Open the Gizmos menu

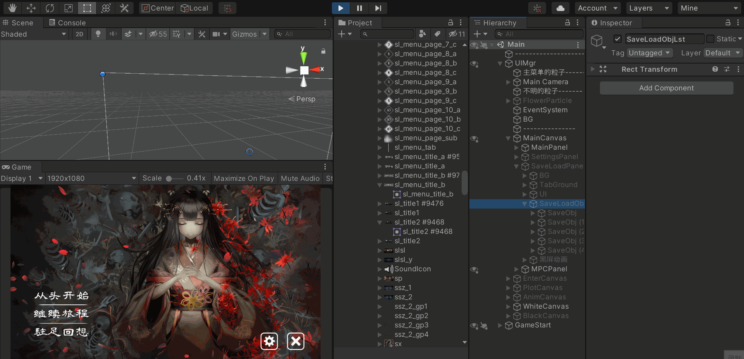click(x=245, y=34)
